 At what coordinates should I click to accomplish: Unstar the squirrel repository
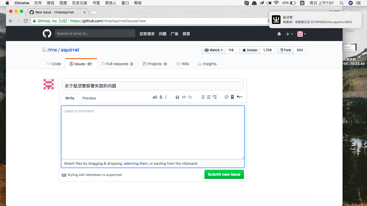point(249,50)
